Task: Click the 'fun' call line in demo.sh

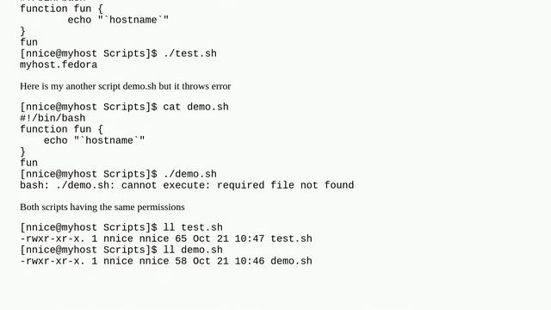Action: (28, 163)
